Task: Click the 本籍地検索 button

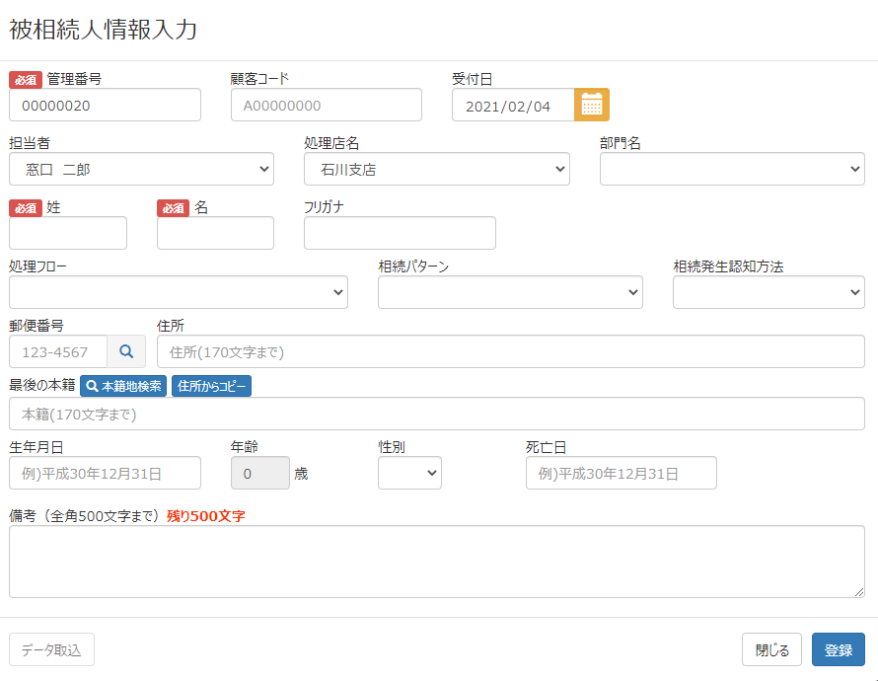Action: coord(123,386)
